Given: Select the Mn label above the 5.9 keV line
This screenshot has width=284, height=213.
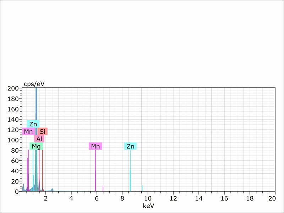Looking at the screenshot, I should click(x=95, y=146).
